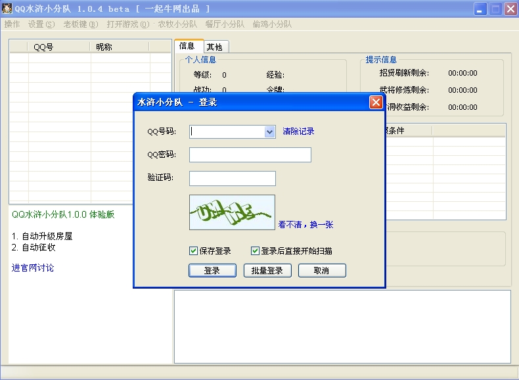Viewport: 519px width, 380px height.
Task: Click the QQ号 column header
Action: pyautogui.click(x=59, y=47)
